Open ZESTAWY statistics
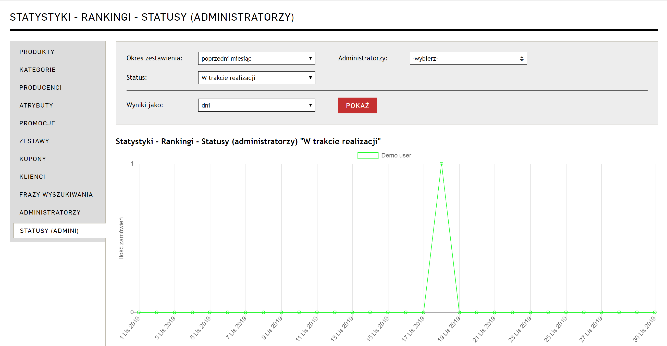The image size is (667, 346). 34,141
